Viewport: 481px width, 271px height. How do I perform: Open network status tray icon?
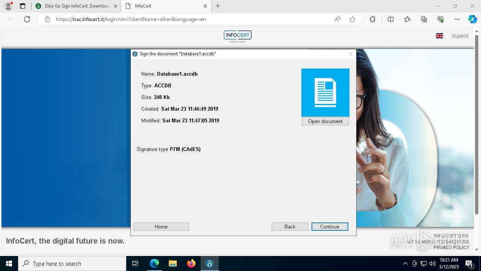(424, 263)
